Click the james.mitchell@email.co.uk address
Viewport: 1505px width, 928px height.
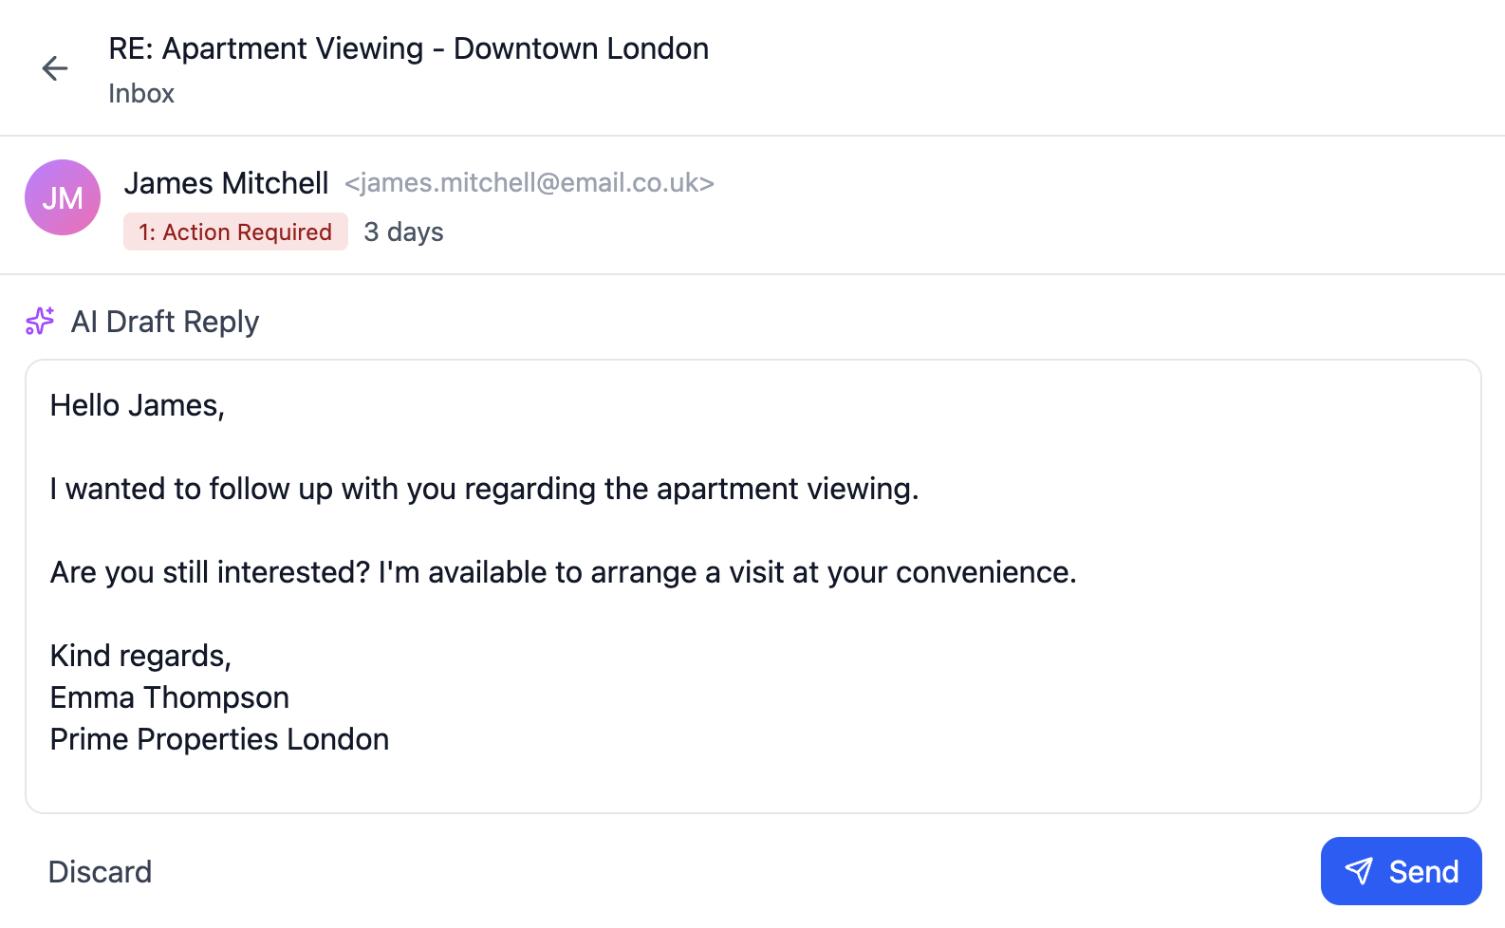point(529,183)
